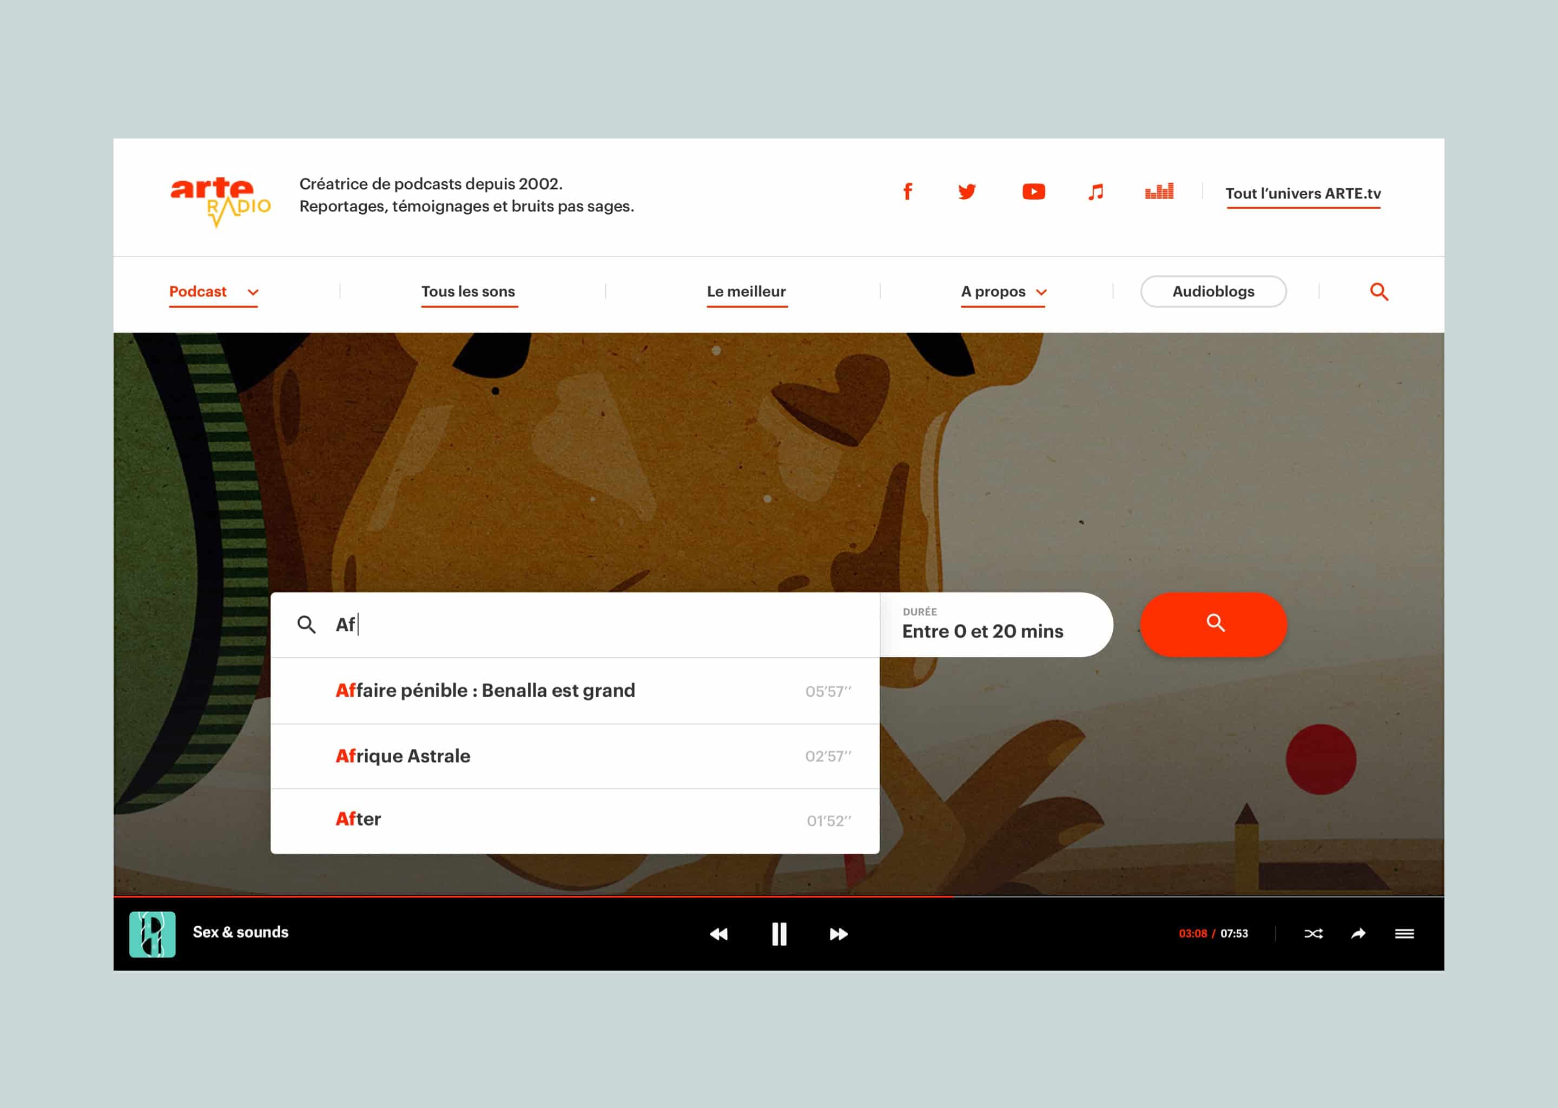The height and width of the screenshot is (1108, 1558).
Task: Open the Sex & sounds cover thumbnail
Action: point(152,934)
